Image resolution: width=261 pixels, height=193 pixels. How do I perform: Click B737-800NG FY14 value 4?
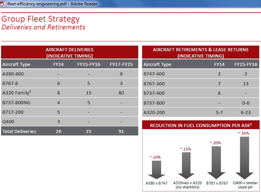click(x=58, y=103)
